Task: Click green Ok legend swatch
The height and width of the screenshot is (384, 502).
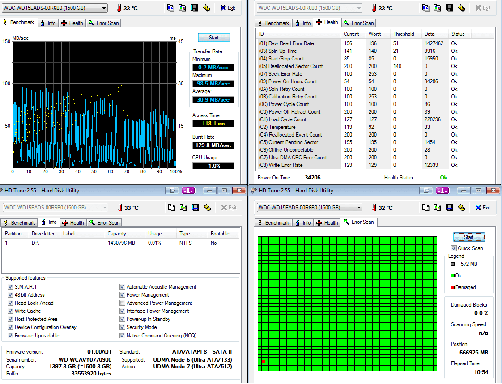Action: (x=453, y=276)
